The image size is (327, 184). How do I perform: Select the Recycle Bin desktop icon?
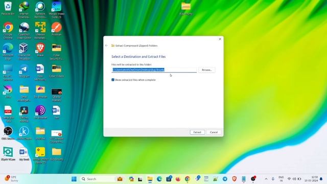8,9
